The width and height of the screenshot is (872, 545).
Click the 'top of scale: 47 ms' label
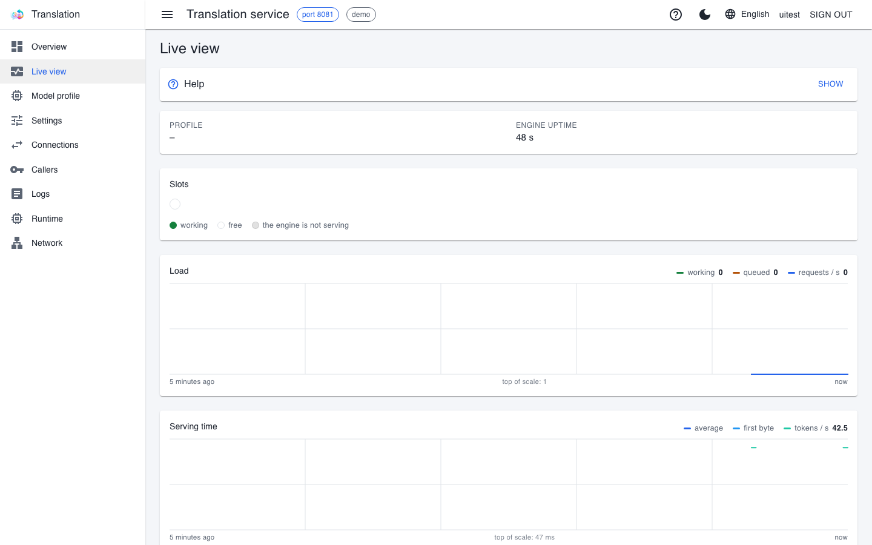pyautogui.click(x=524, y=537)
